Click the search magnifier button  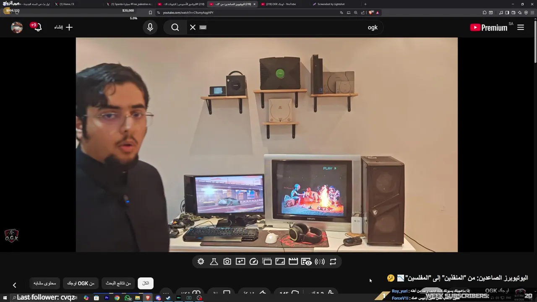coord(175,27)
